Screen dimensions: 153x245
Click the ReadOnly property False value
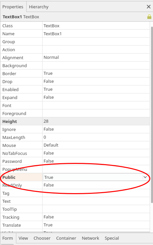click(96, 185)
